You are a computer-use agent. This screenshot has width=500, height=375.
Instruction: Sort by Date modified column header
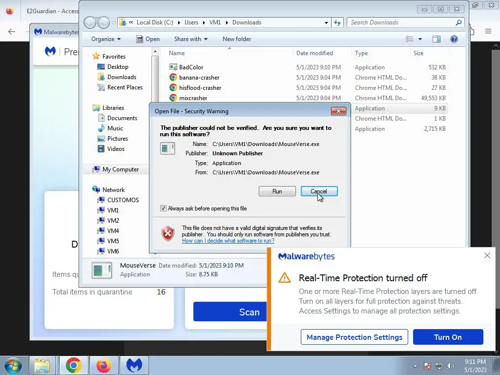pyautogui.click(x=314, y=53)
